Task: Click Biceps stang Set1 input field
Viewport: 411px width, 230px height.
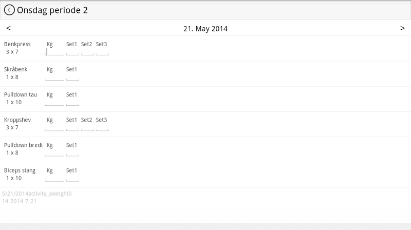Action: pos(72,177)
